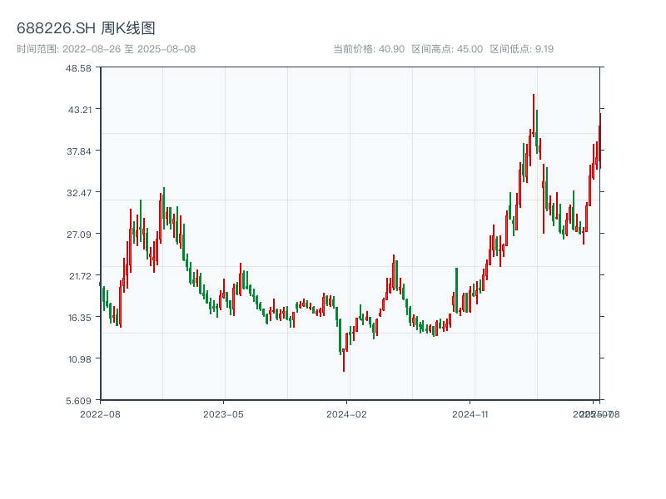Click the 区间高点 45.00 label
This screenshot has width=666, height=499.
(x=447, y=49)
